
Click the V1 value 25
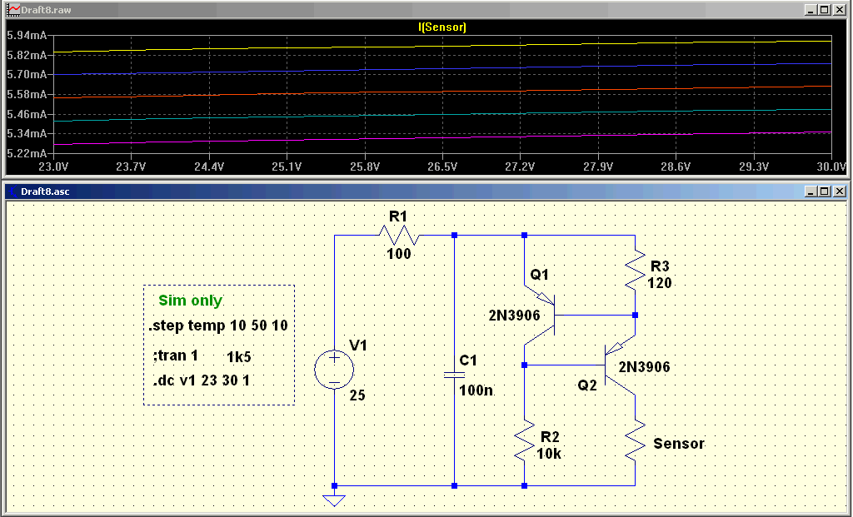(357, 395)
